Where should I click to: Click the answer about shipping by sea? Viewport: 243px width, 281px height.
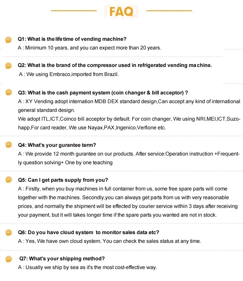point(87,267)
